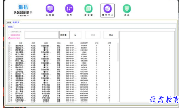Select the title cell in row 14
Viewport: 182px width, 108px height.
point(20,74)
